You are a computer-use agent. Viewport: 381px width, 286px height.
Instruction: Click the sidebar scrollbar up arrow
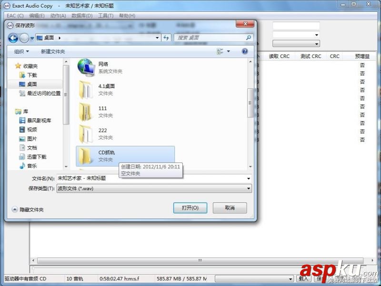(66, 62)
